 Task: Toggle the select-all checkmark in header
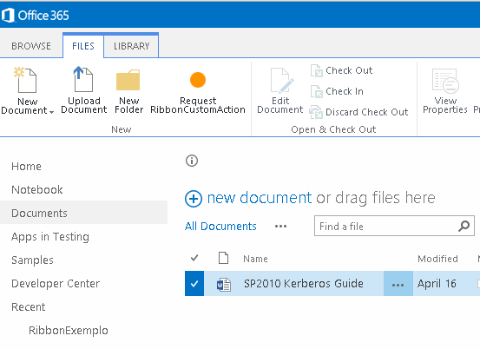[x=194, y=259]
